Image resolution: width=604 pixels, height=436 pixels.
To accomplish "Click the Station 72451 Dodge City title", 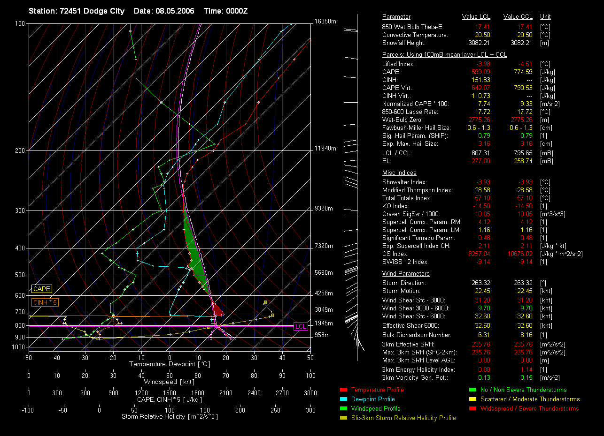I will click(77, 11).
